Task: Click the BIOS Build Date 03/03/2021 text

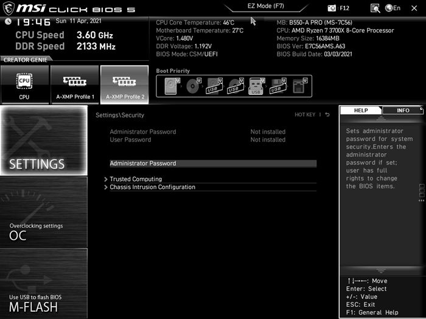Action: click(315, 54)
